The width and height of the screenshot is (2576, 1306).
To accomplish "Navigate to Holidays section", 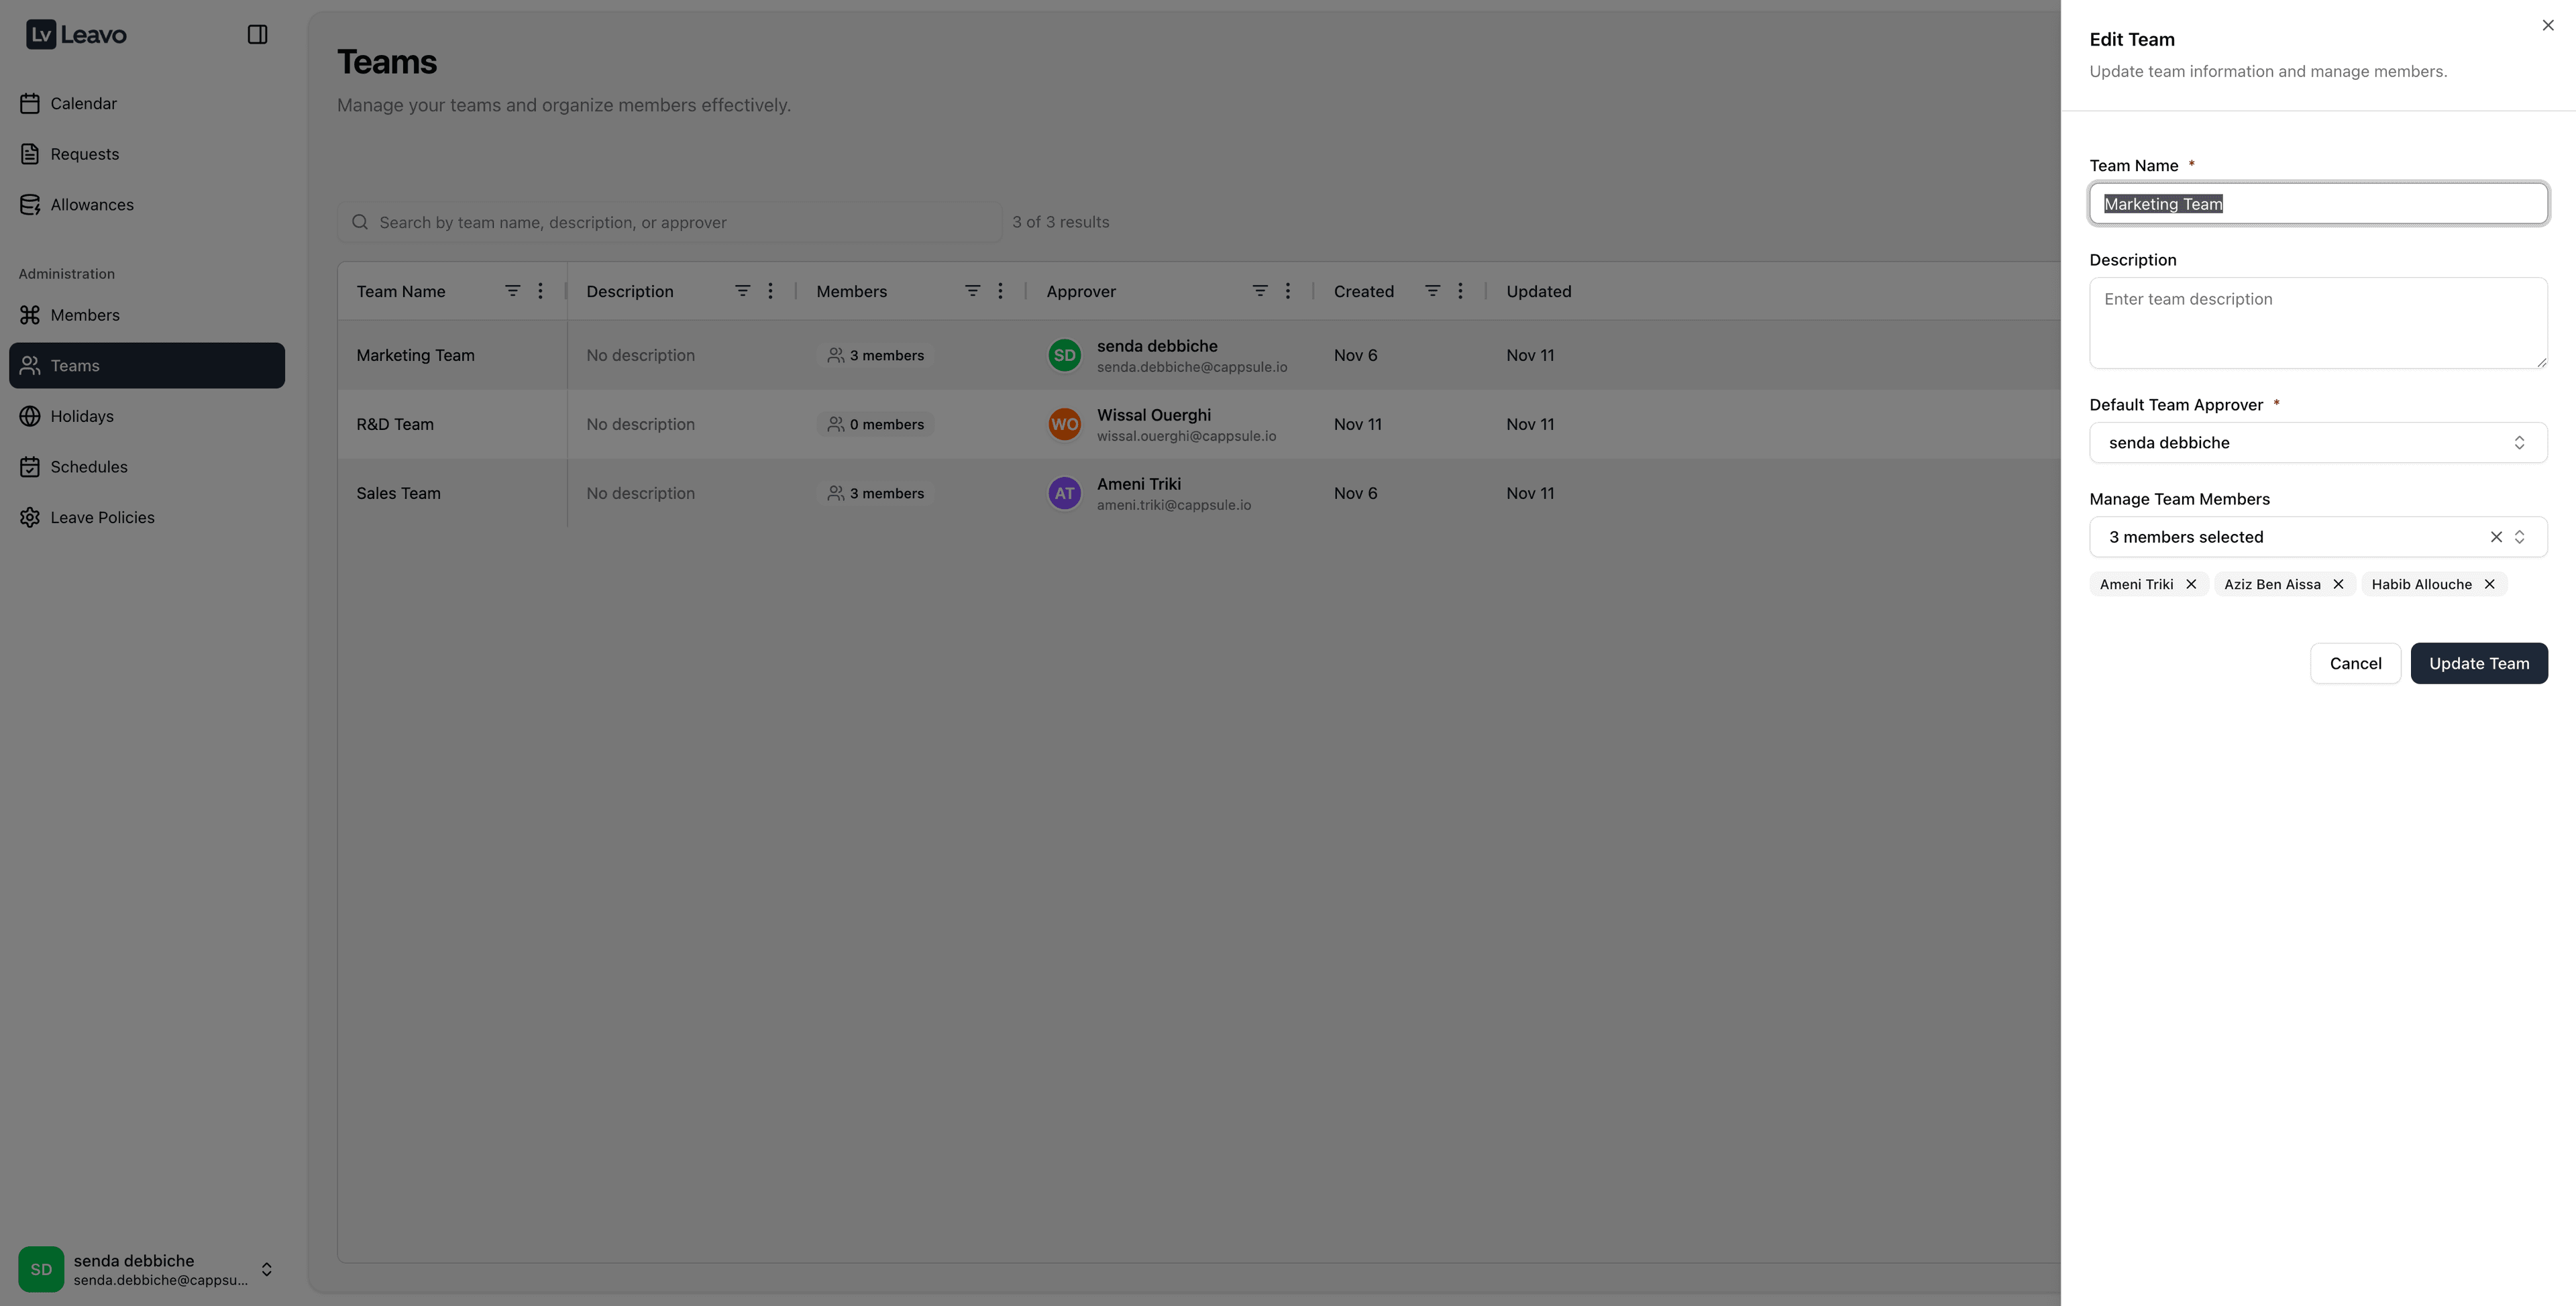I will 82,417.
